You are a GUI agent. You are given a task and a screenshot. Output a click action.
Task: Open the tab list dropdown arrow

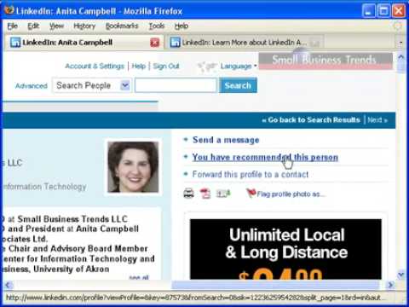click(x=400, y=43)
